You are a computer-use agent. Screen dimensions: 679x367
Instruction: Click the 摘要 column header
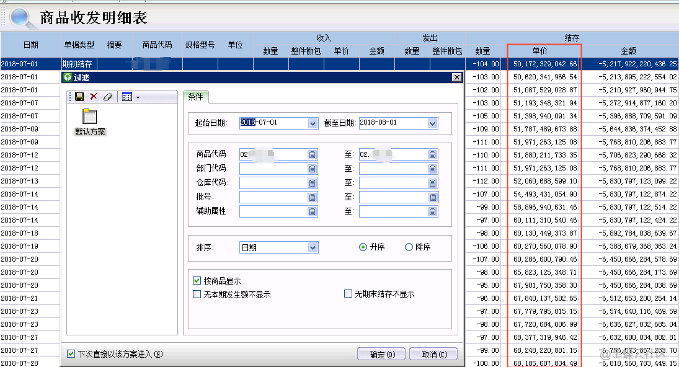click(x=114, y=45)
